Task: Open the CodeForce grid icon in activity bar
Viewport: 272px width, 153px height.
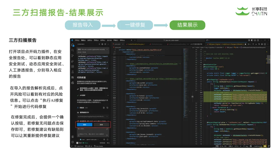Action: click(73, 78)
